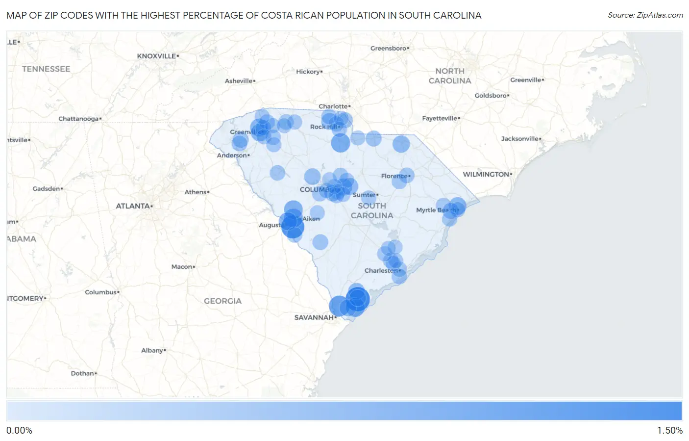Click the North Carolina state label

450,76
